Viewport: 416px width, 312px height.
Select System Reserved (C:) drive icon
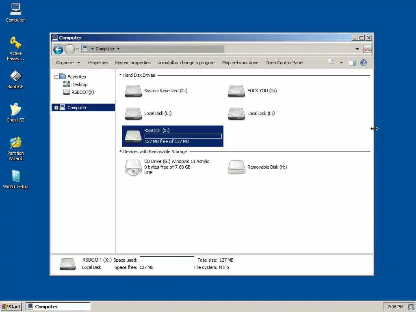coord(133,91)
